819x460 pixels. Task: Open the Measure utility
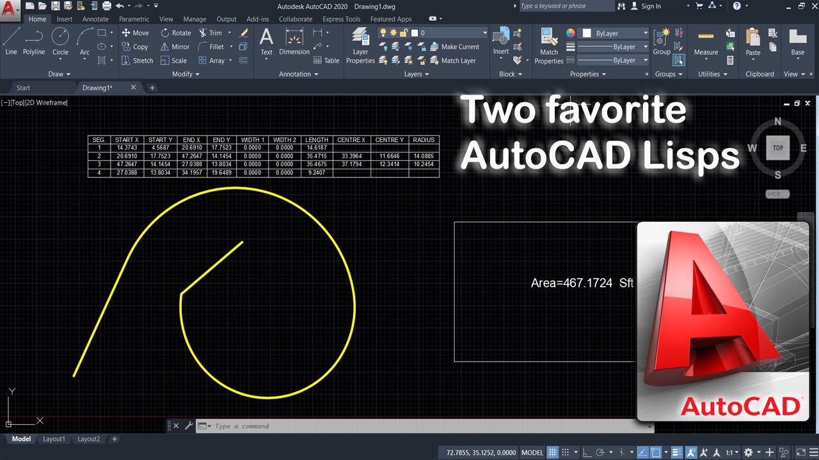click(x=706, y=42)
